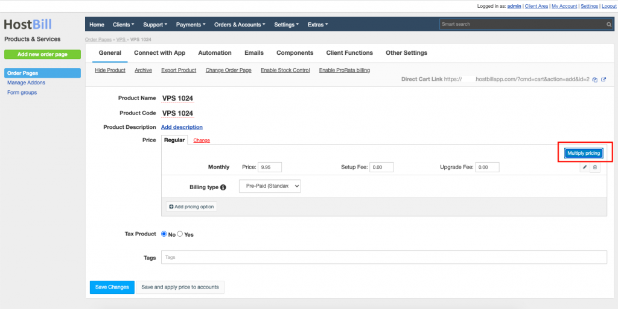Select the No radio for Tax Product
This screenshot has width=618, height=309.
point(164,234)
